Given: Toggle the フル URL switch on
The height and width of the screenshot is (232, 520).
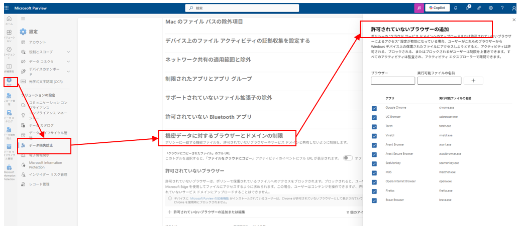Looking at the screenshot, I should [x=348, y=158].
